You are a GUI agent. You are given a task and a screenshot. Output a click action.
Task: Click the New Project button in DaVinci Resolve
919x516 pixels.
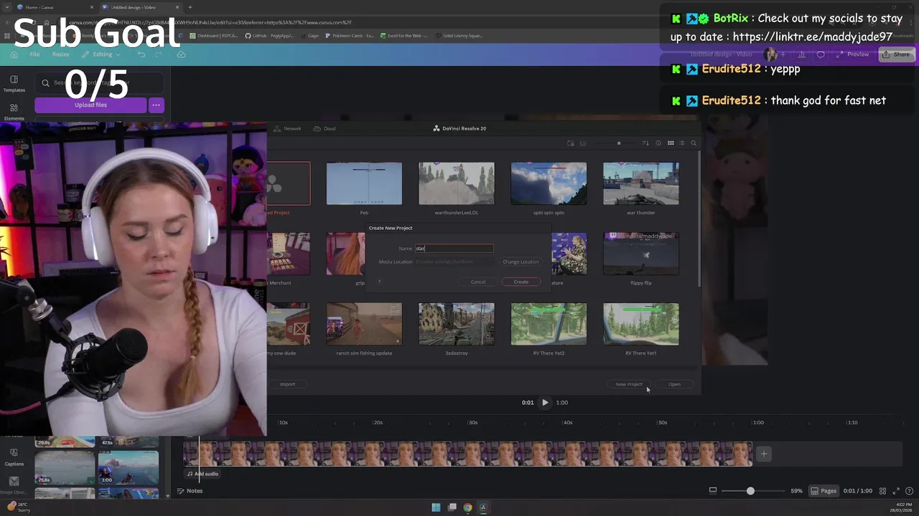point(629,384)
